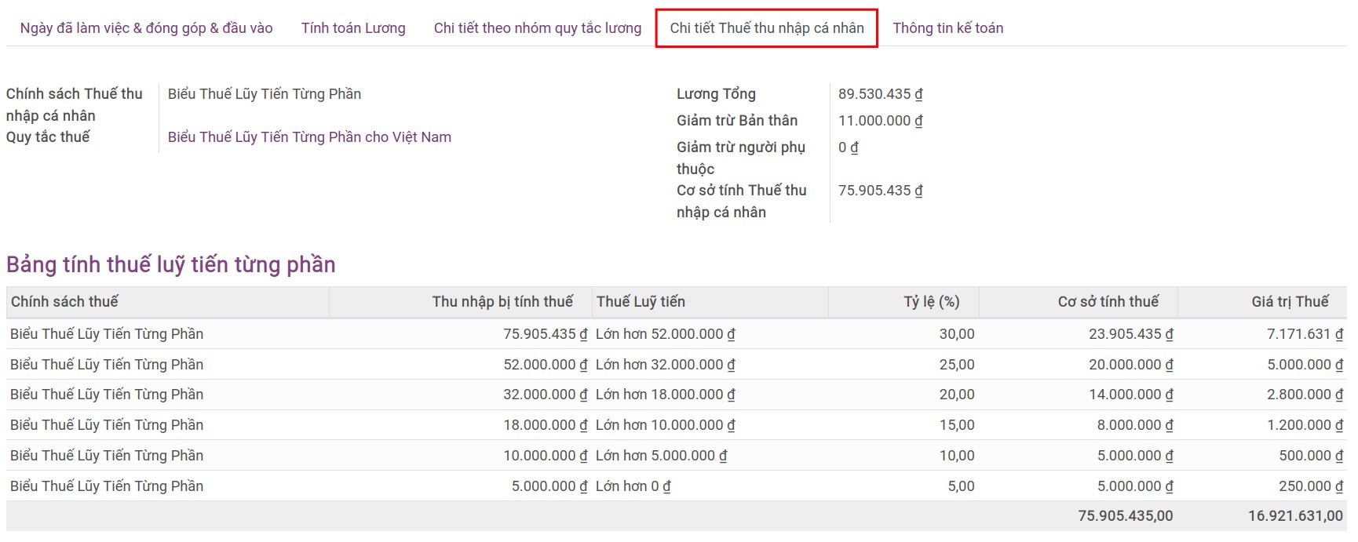
Task: Switch to the 'Tính toán Lương' tab
Action: (x=353, y=28)
